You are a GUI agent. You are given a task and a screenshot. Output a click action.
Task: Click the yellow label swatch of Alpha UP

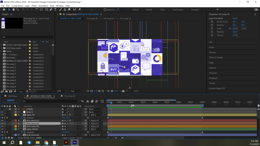(x=15, y=115)
